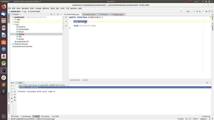Launch Android Studio from the dock
The width and height of the screenshot is (214, 120).
[x=4, y=63]
